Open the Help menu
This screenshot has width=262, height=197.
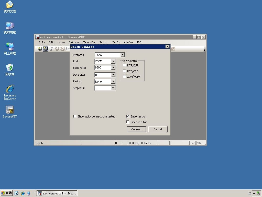pyautogui.click(x=140, y=42)
